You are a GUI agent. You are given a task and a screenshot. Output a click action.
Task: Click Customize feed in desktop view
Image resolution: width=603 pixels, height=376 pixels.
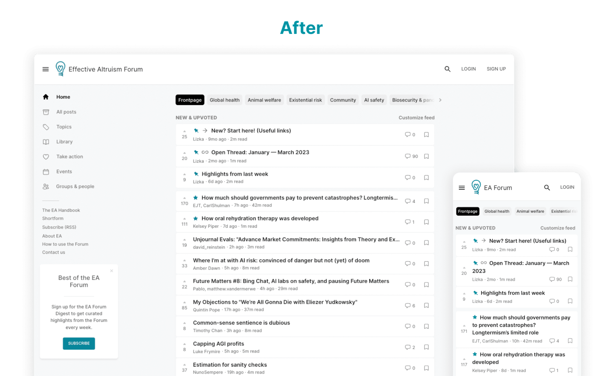pos(416,118)
